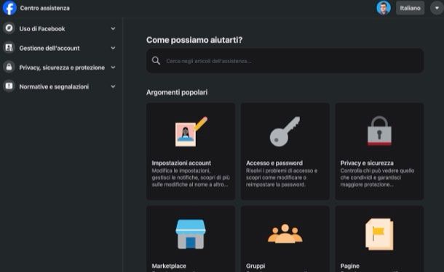This screenshot has height=272, width=444.
Task: Open Privacy e sicurezza topic title
Action: (367, 162)
